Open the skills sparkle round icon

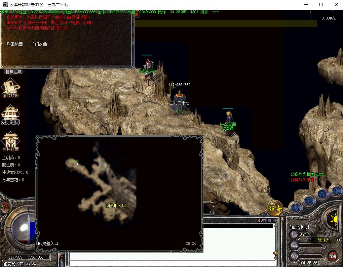click(321, 194)
